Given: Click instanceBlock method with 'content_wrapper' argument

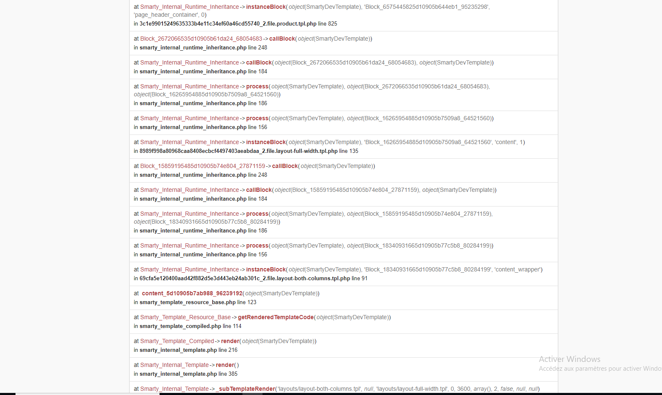Looking at the screenshot, I should click(x=266, y=269).
